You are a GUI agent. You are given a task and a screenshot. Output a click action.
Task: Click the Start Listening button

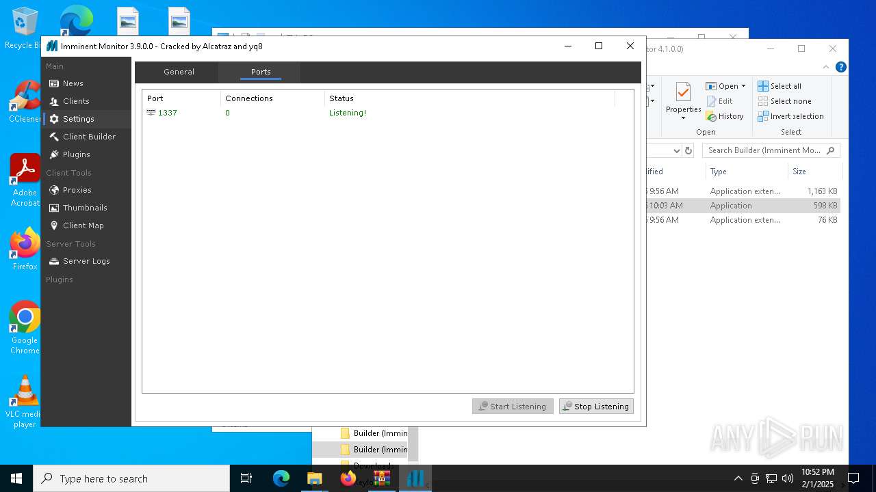click(513, 406)
